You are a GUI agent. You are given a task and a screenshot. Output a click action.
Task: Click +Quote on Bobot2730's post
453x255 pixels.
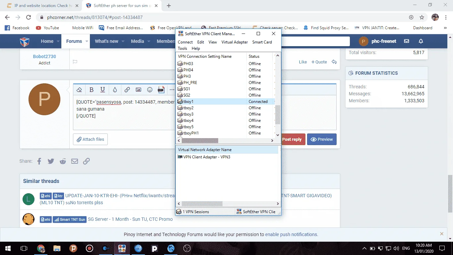click(319, 62)
